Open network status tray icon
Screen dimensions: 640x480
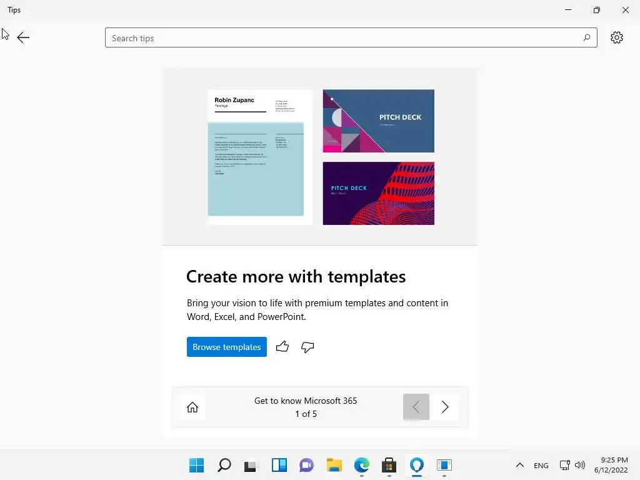(564, 465)
